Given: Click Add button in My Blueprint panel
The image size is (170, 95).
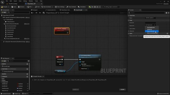Looking at the screenshot, I should click(x=4, y=61).
